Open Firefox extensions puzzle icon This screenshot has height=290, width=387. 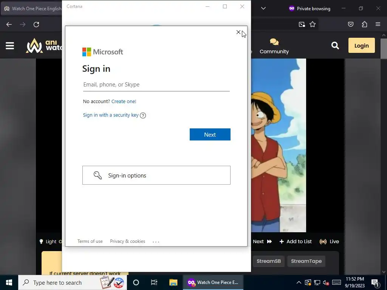(x=364, y=24)
